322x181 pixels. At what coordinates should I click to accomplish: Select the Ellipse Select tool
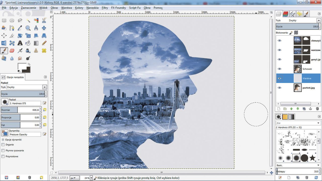point(12,21)
